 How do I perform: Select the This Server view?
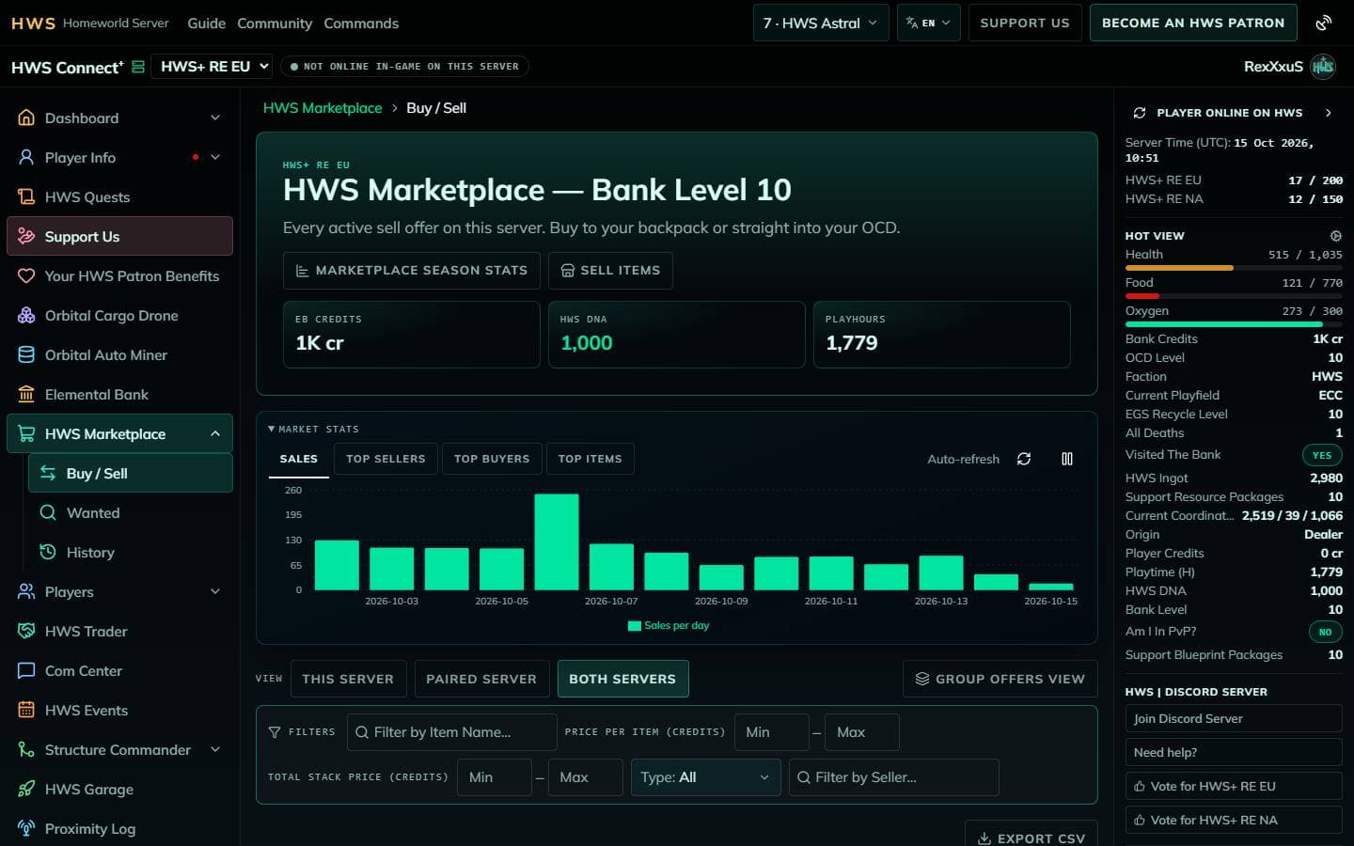[x=348, y=679]
